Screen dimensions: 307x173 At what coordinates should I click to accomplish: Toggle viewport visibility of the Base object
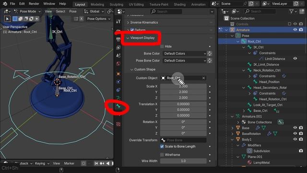[x=295, y=128]
